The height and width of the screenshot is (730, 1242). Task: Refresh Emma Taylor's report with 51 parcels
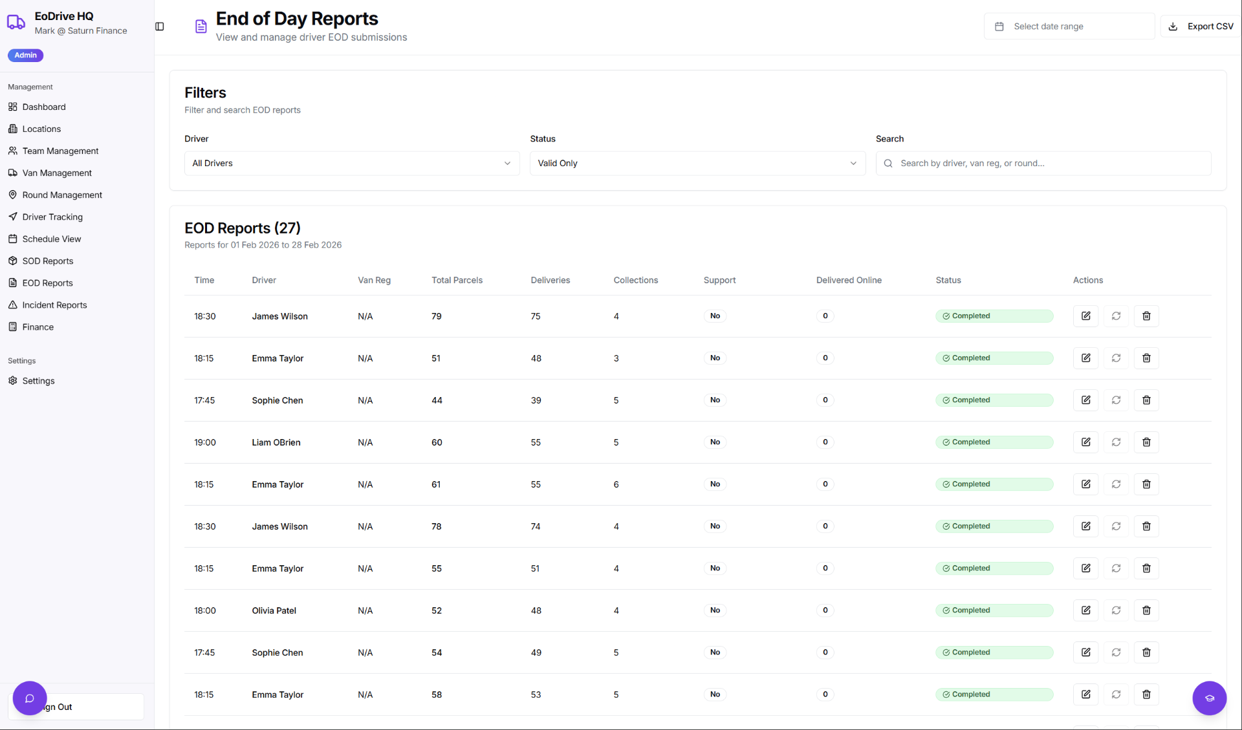click(x=1116, y=358)
